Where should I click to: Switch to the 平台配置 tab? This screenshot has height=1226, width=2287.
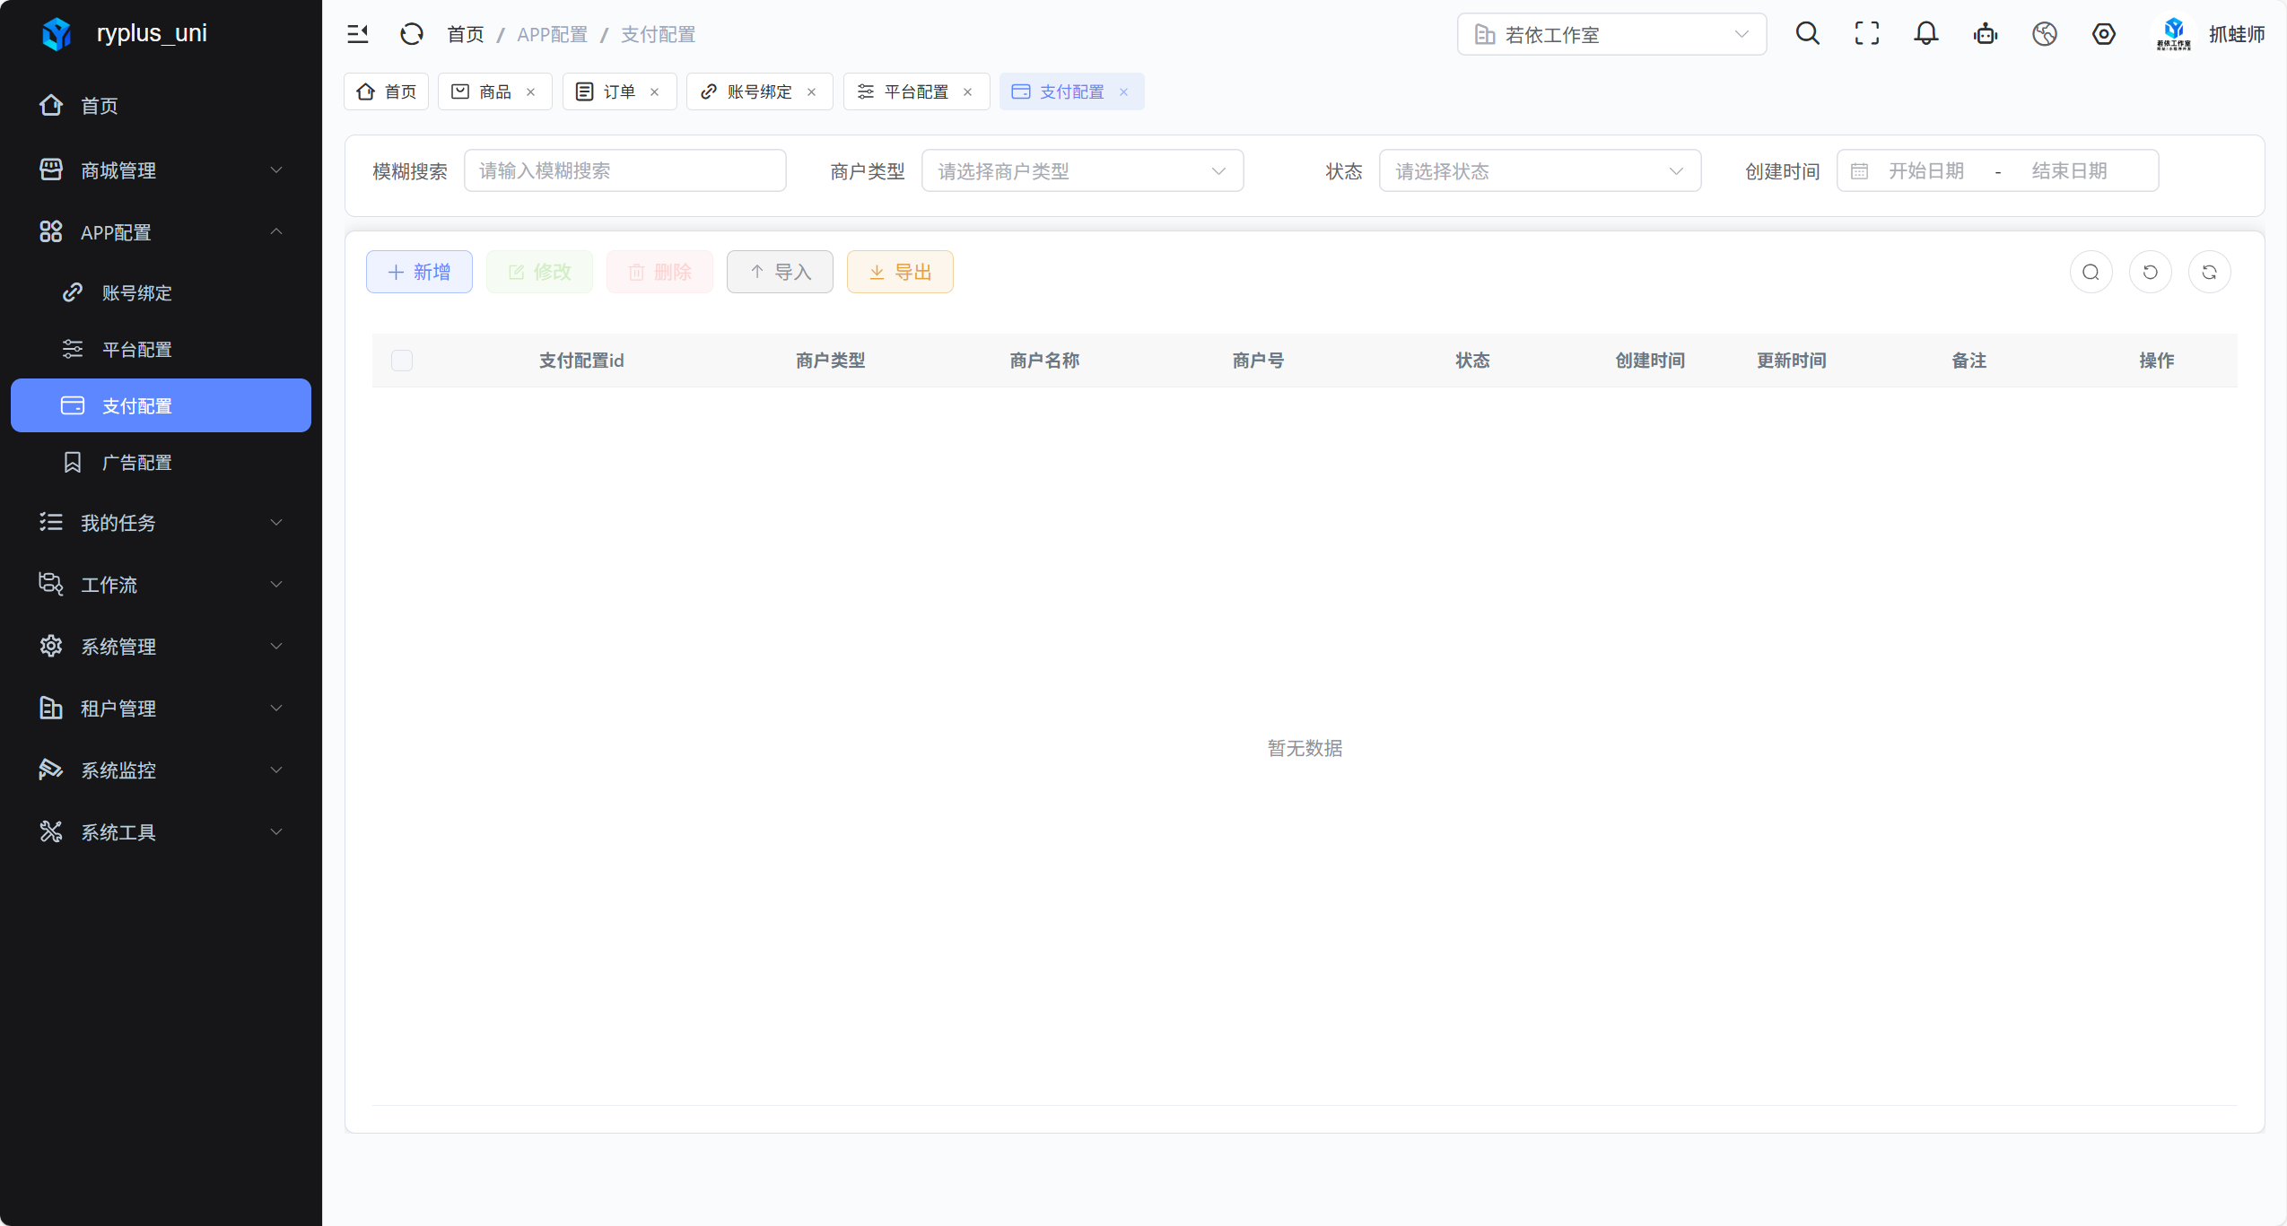click(x=914, y=91)
